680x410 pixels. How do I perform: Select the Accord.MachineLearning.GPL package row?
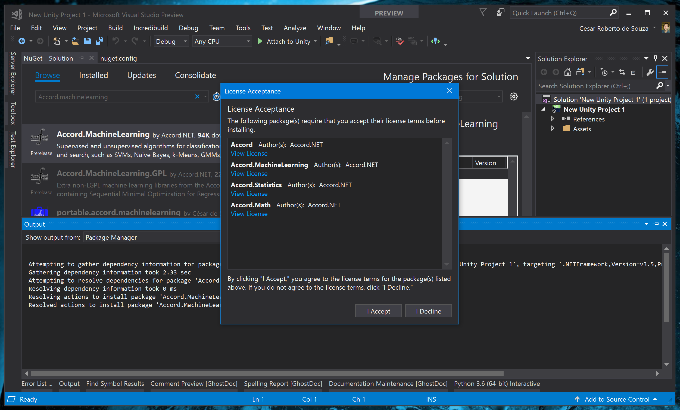(121, 183)
